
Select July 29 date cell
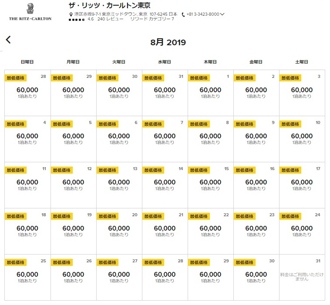pos(74,93)
